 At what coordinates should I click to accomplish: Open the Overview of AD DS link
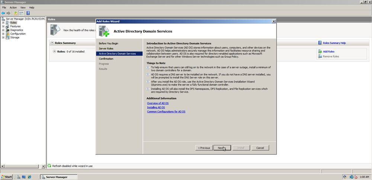tap(158, 103)
